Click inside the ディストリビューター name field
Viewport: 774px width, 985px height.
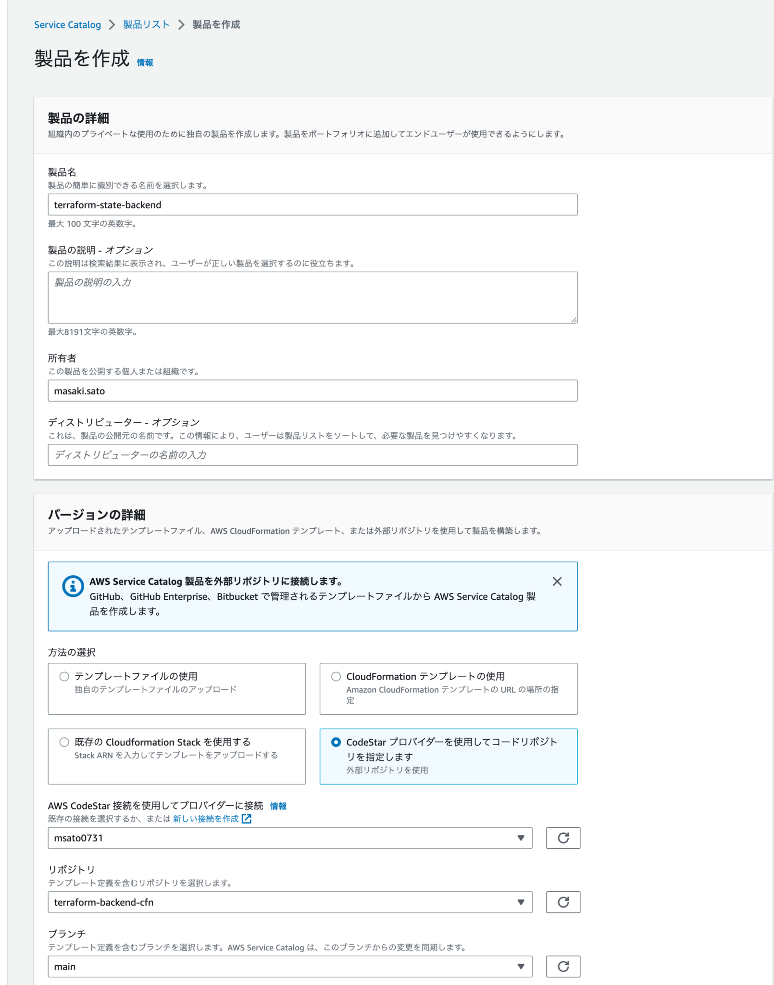click(312, 455)
